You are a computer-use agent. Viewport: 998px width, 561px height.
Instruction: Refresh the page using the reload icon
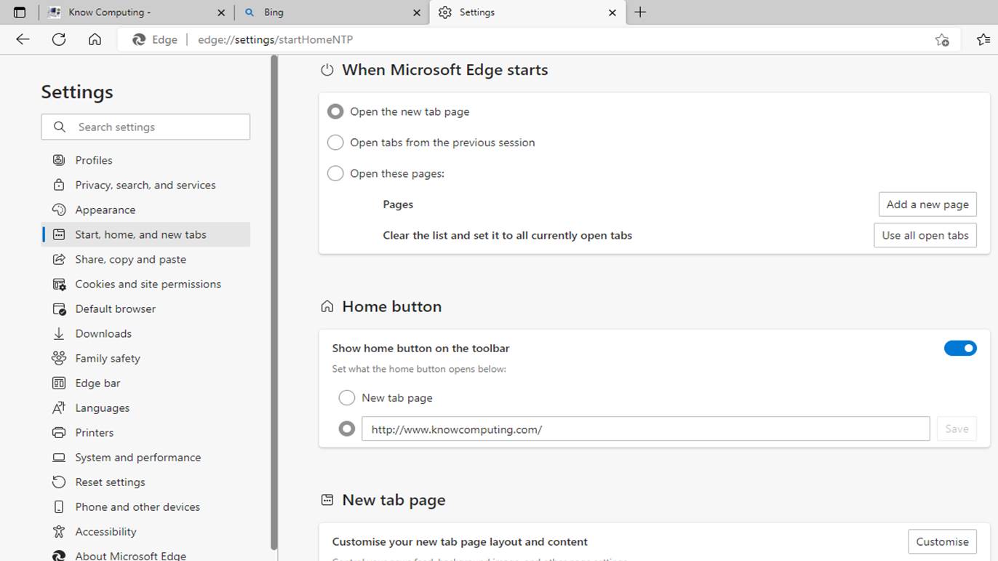pyautogui.click(x=58, y=39)
